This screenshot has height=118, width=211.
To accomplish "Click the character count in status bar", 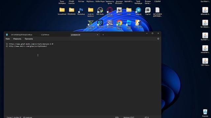I will [x=28, y=117].
